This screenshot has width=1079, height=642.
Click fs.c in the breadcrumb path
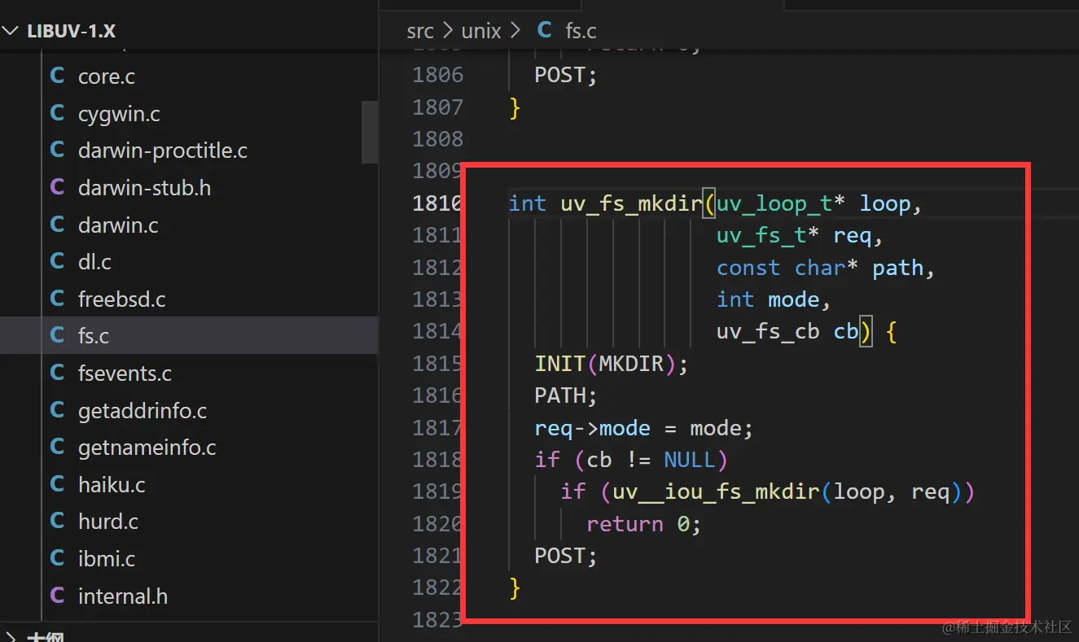pyautogui.click(x=580, y=30)
